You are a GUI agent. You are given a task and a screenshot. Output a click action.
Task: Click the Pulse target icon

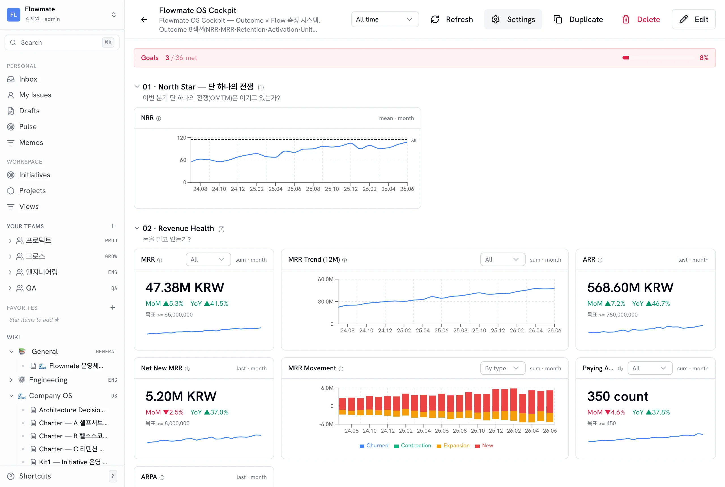11,127
